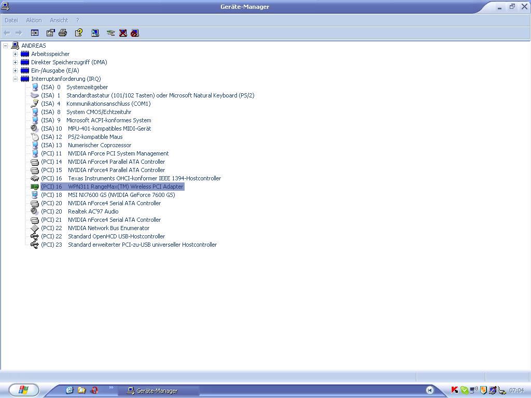Select Microsoft ACPI-konformes System entry
Viewport: 531px width, 398px height.
pos(96,120)
